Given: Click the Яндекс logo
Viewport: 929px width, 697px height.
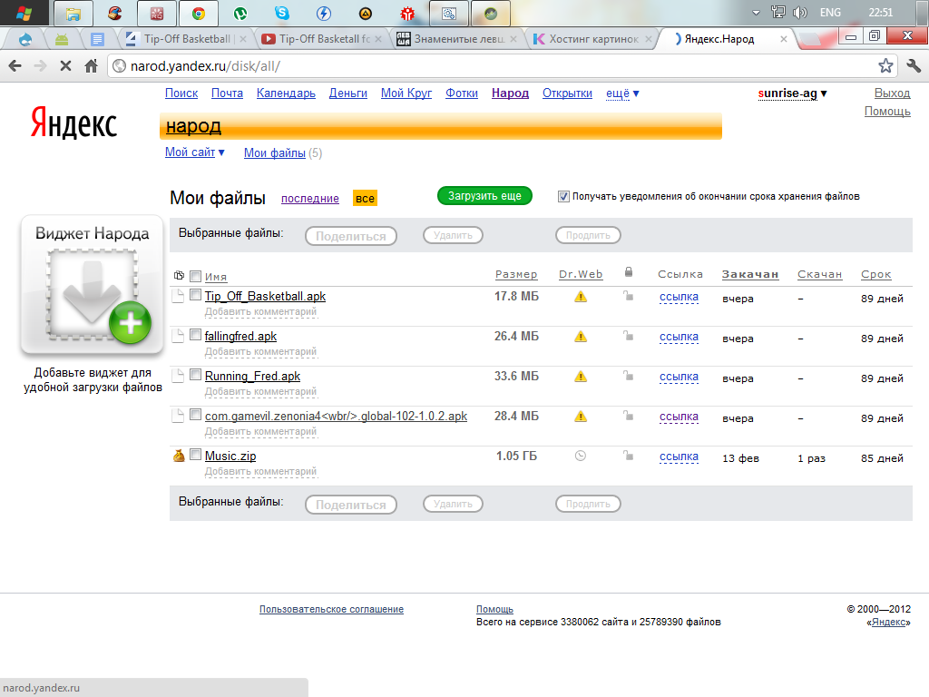Looking at the screenshot, I should pyautogui.click(x=74, y=123).
